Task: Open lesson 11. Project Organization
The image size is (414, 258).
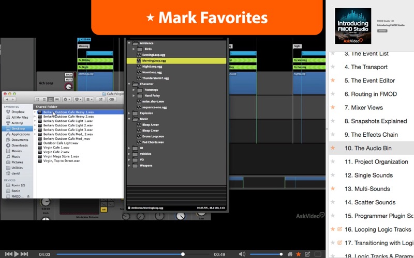Action: pyautogui.click(x=376, y=162)
